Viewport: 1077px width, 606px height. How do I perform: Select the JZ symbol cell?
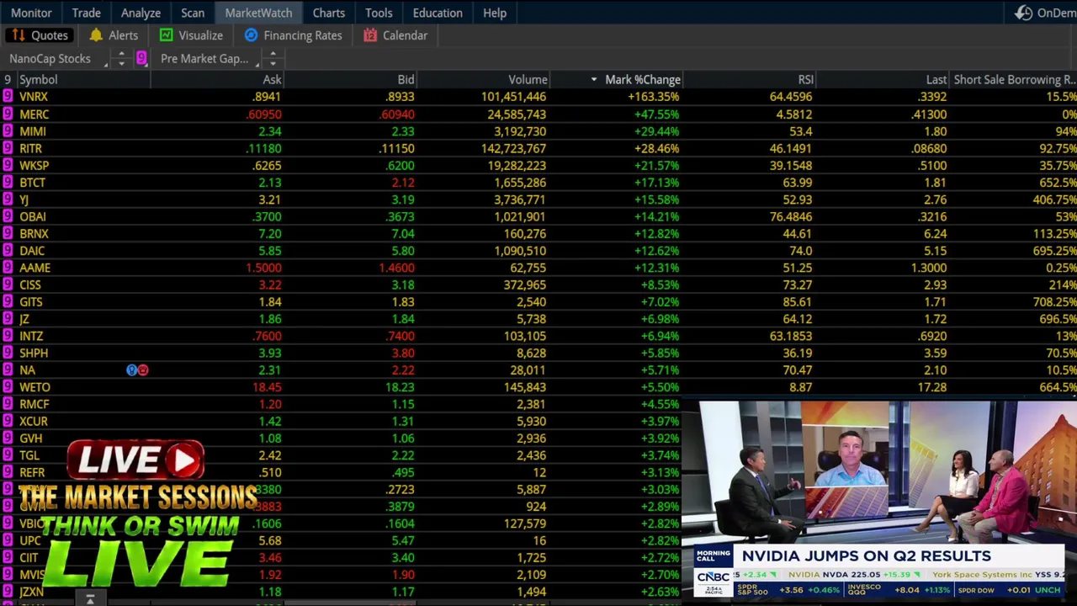(24, 319)
